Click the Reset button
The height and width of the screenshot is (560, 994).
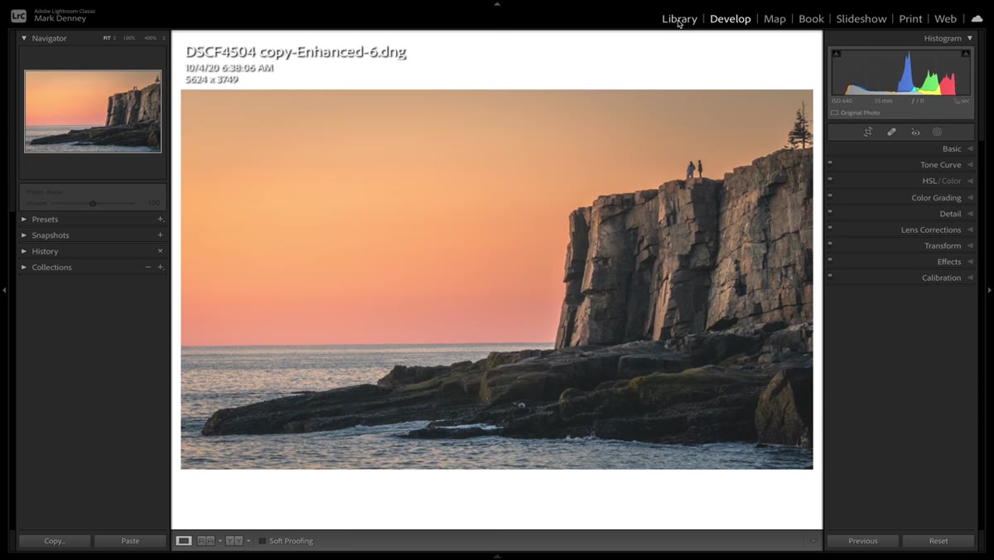(939, 541)
